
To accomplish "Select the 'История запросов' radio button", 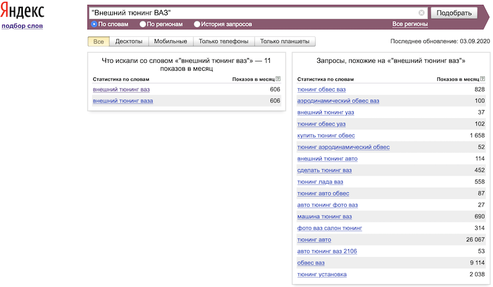I will coord(197,24).
